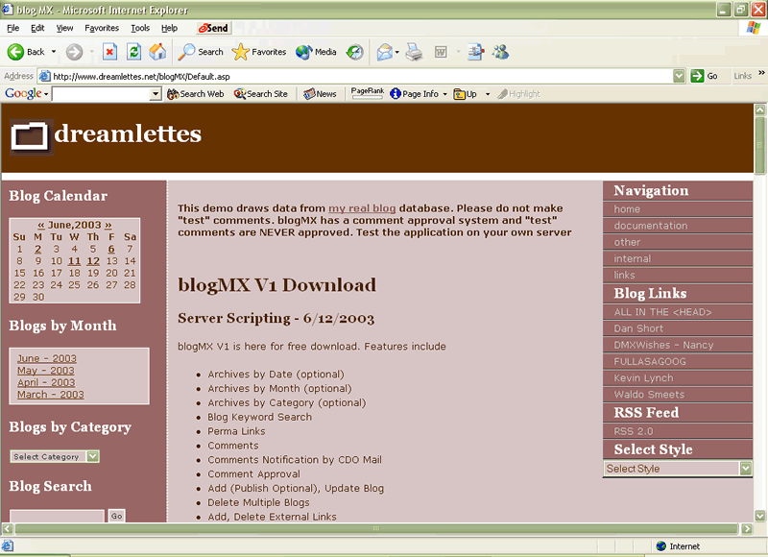Screen dimensions: 768x557
Task: Click the Google toolbar News button
Action: pyautogui.click(x=321, y=94)
